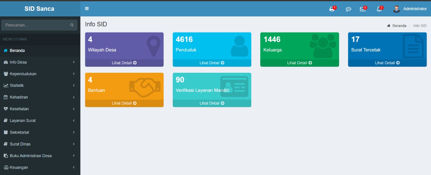Click Lihat Detail under Penduduk card
431x175 pixels.
[x=212, y=63]
